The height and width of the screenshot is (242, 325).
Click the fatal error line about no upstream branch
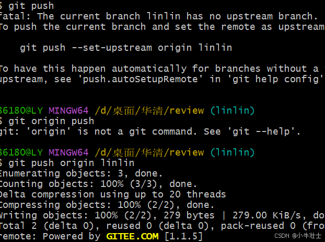pyautogui.click(x=158, y=16)
